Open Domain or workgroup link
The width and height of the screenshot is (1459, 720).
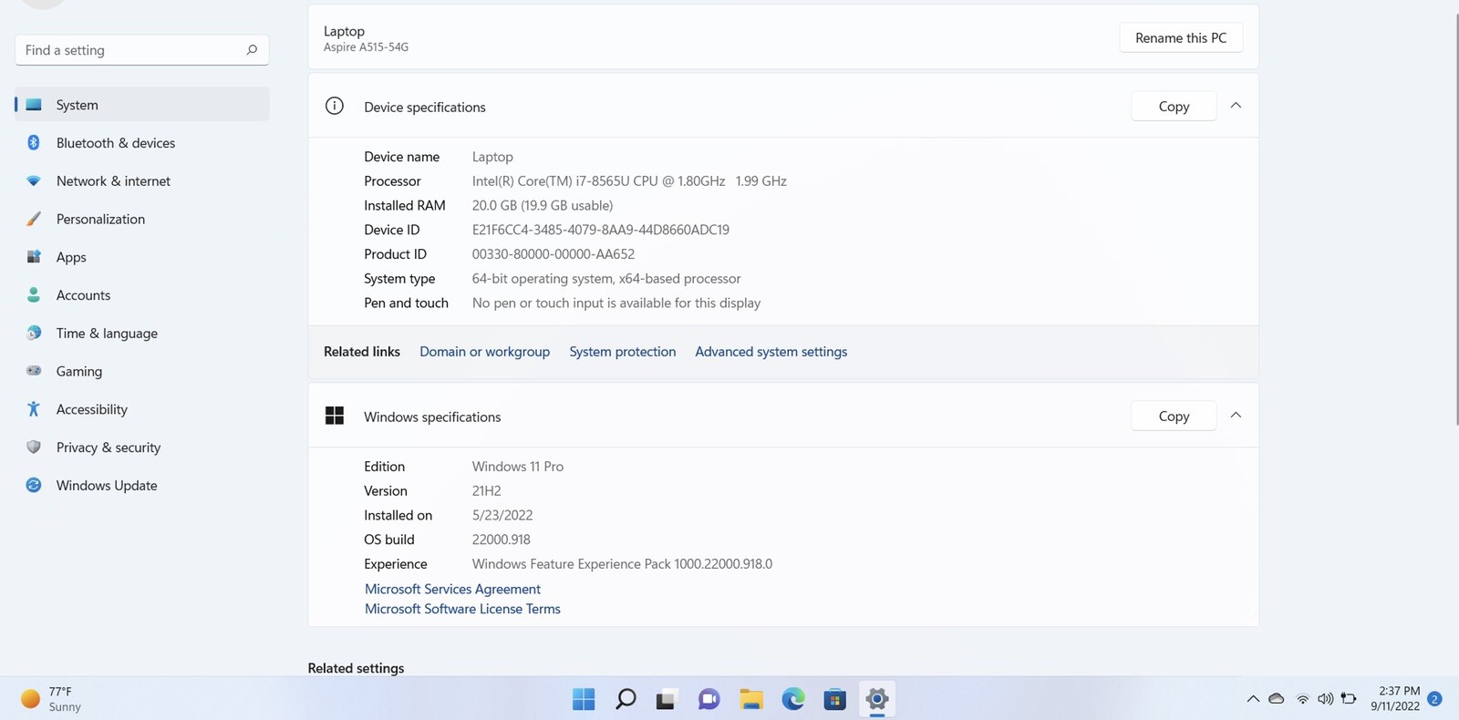click(484, 352)
